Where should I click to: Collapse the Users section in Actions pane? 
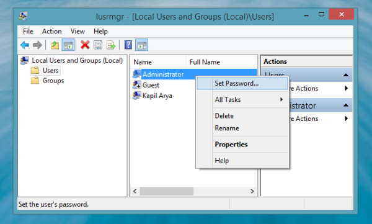click(346, 75)
